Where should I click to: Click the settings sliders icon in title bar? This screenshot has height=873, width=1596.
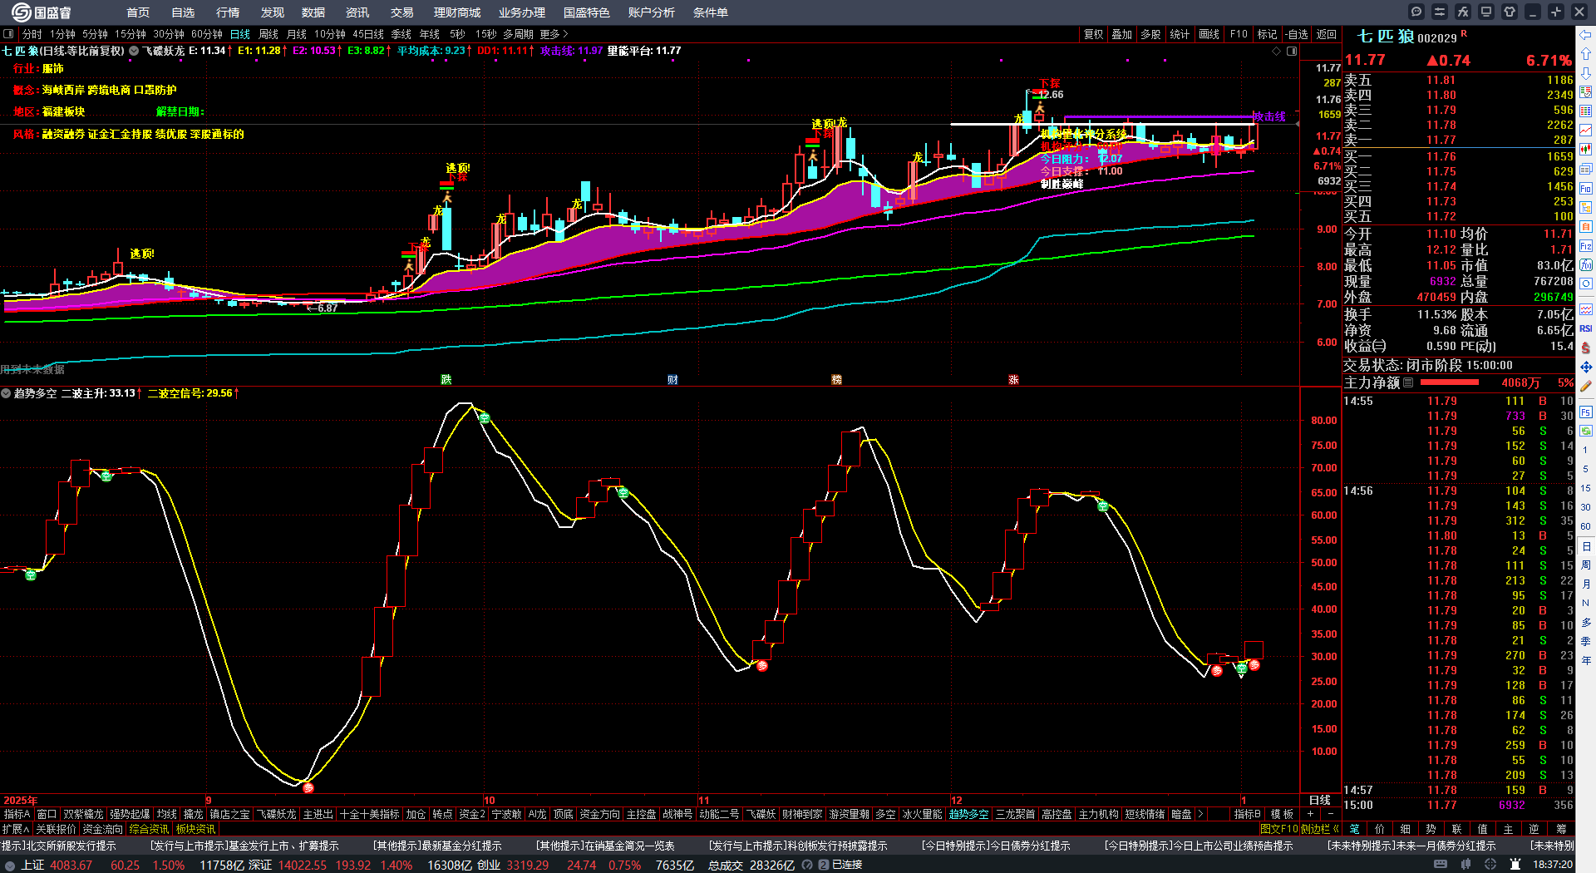[1440, 12]
